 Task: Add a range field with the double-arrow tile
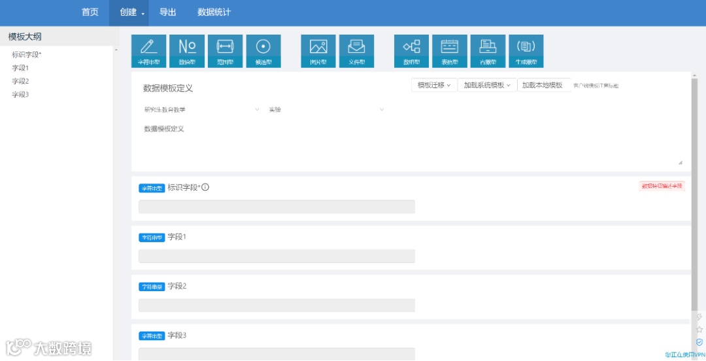(x=225, y=52)
